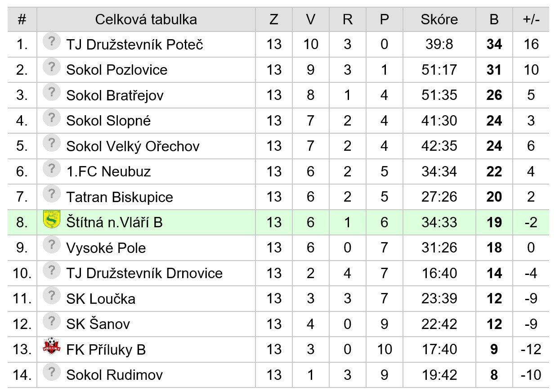This screenshot has width=555, height=392.
Task: Click placeholder logo beside TJ Družstevník Poteč
Action: click(x=52, y=42)
